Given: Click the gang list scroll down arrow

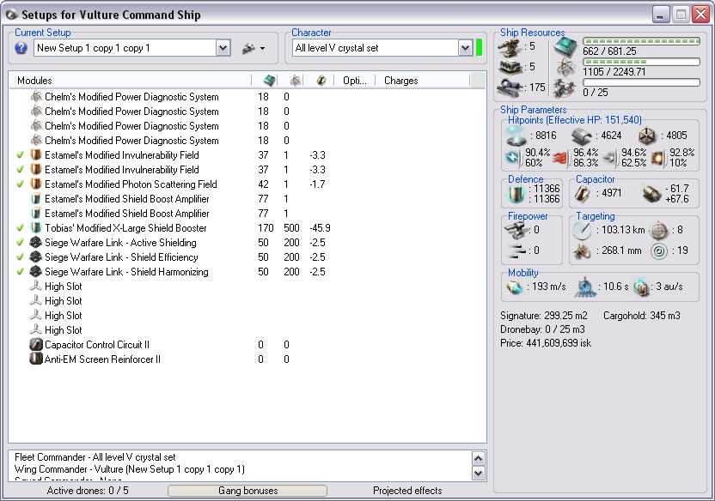Looking at the screenshot, I should pyautogui.click(x=478, y=474).
